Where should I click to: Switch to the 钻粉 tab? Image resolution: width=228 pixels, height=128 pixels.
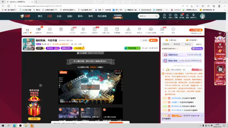(x=199, y=44)
